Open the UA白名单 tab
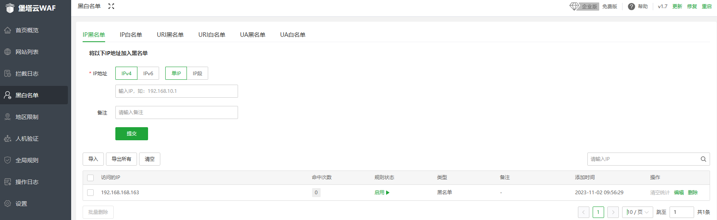Image resolution: width=717 pixels, height=220 pixels. pyautogui.click(x=292, y=35)
